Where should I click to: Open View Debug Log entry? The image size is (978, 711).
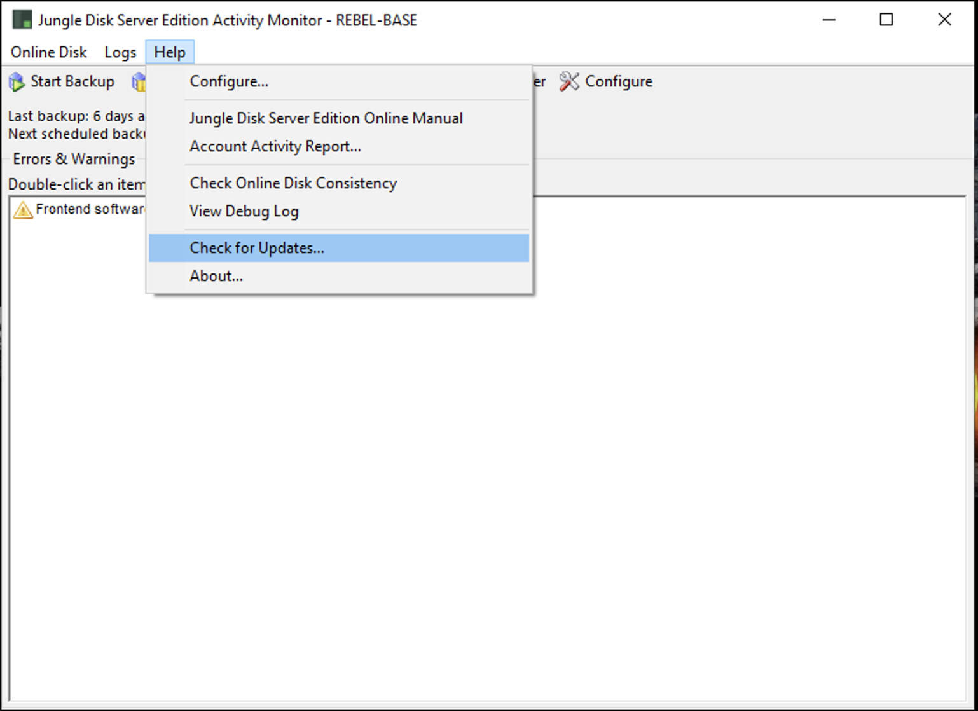pyautogui.click(x=339, y=211)
